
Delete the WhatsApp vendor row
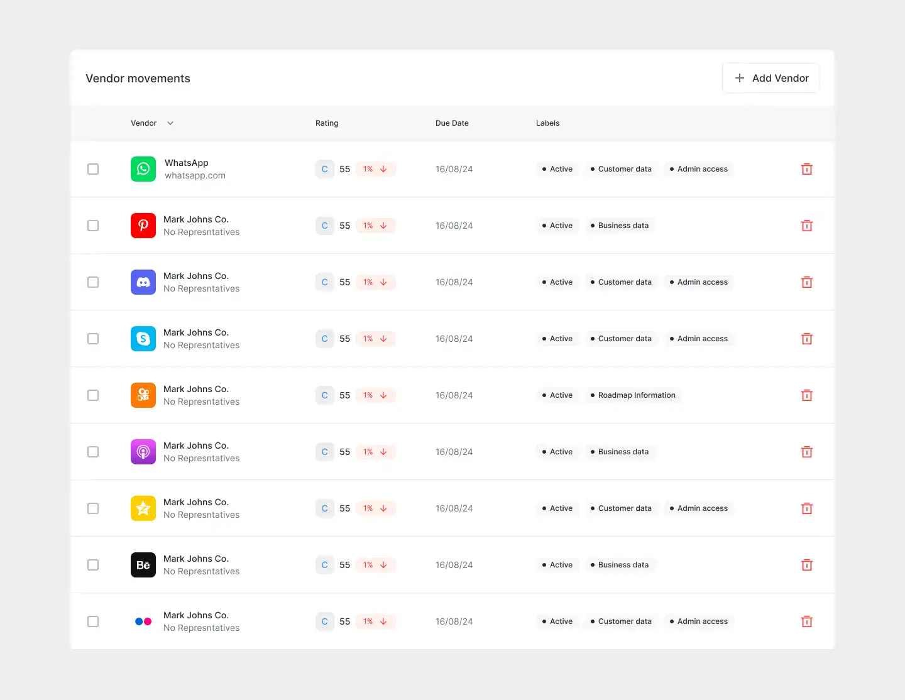tap(807, 169)
